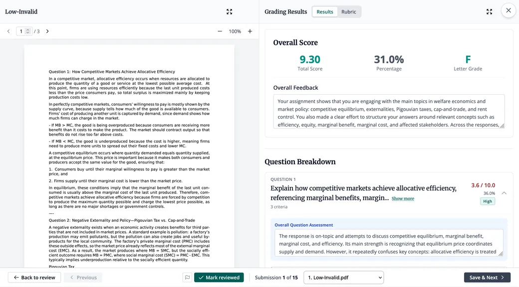The height and width of the screenshot is (287, 519).
Task: Click the Question Breakdown heading
Action: click(300, 161)
